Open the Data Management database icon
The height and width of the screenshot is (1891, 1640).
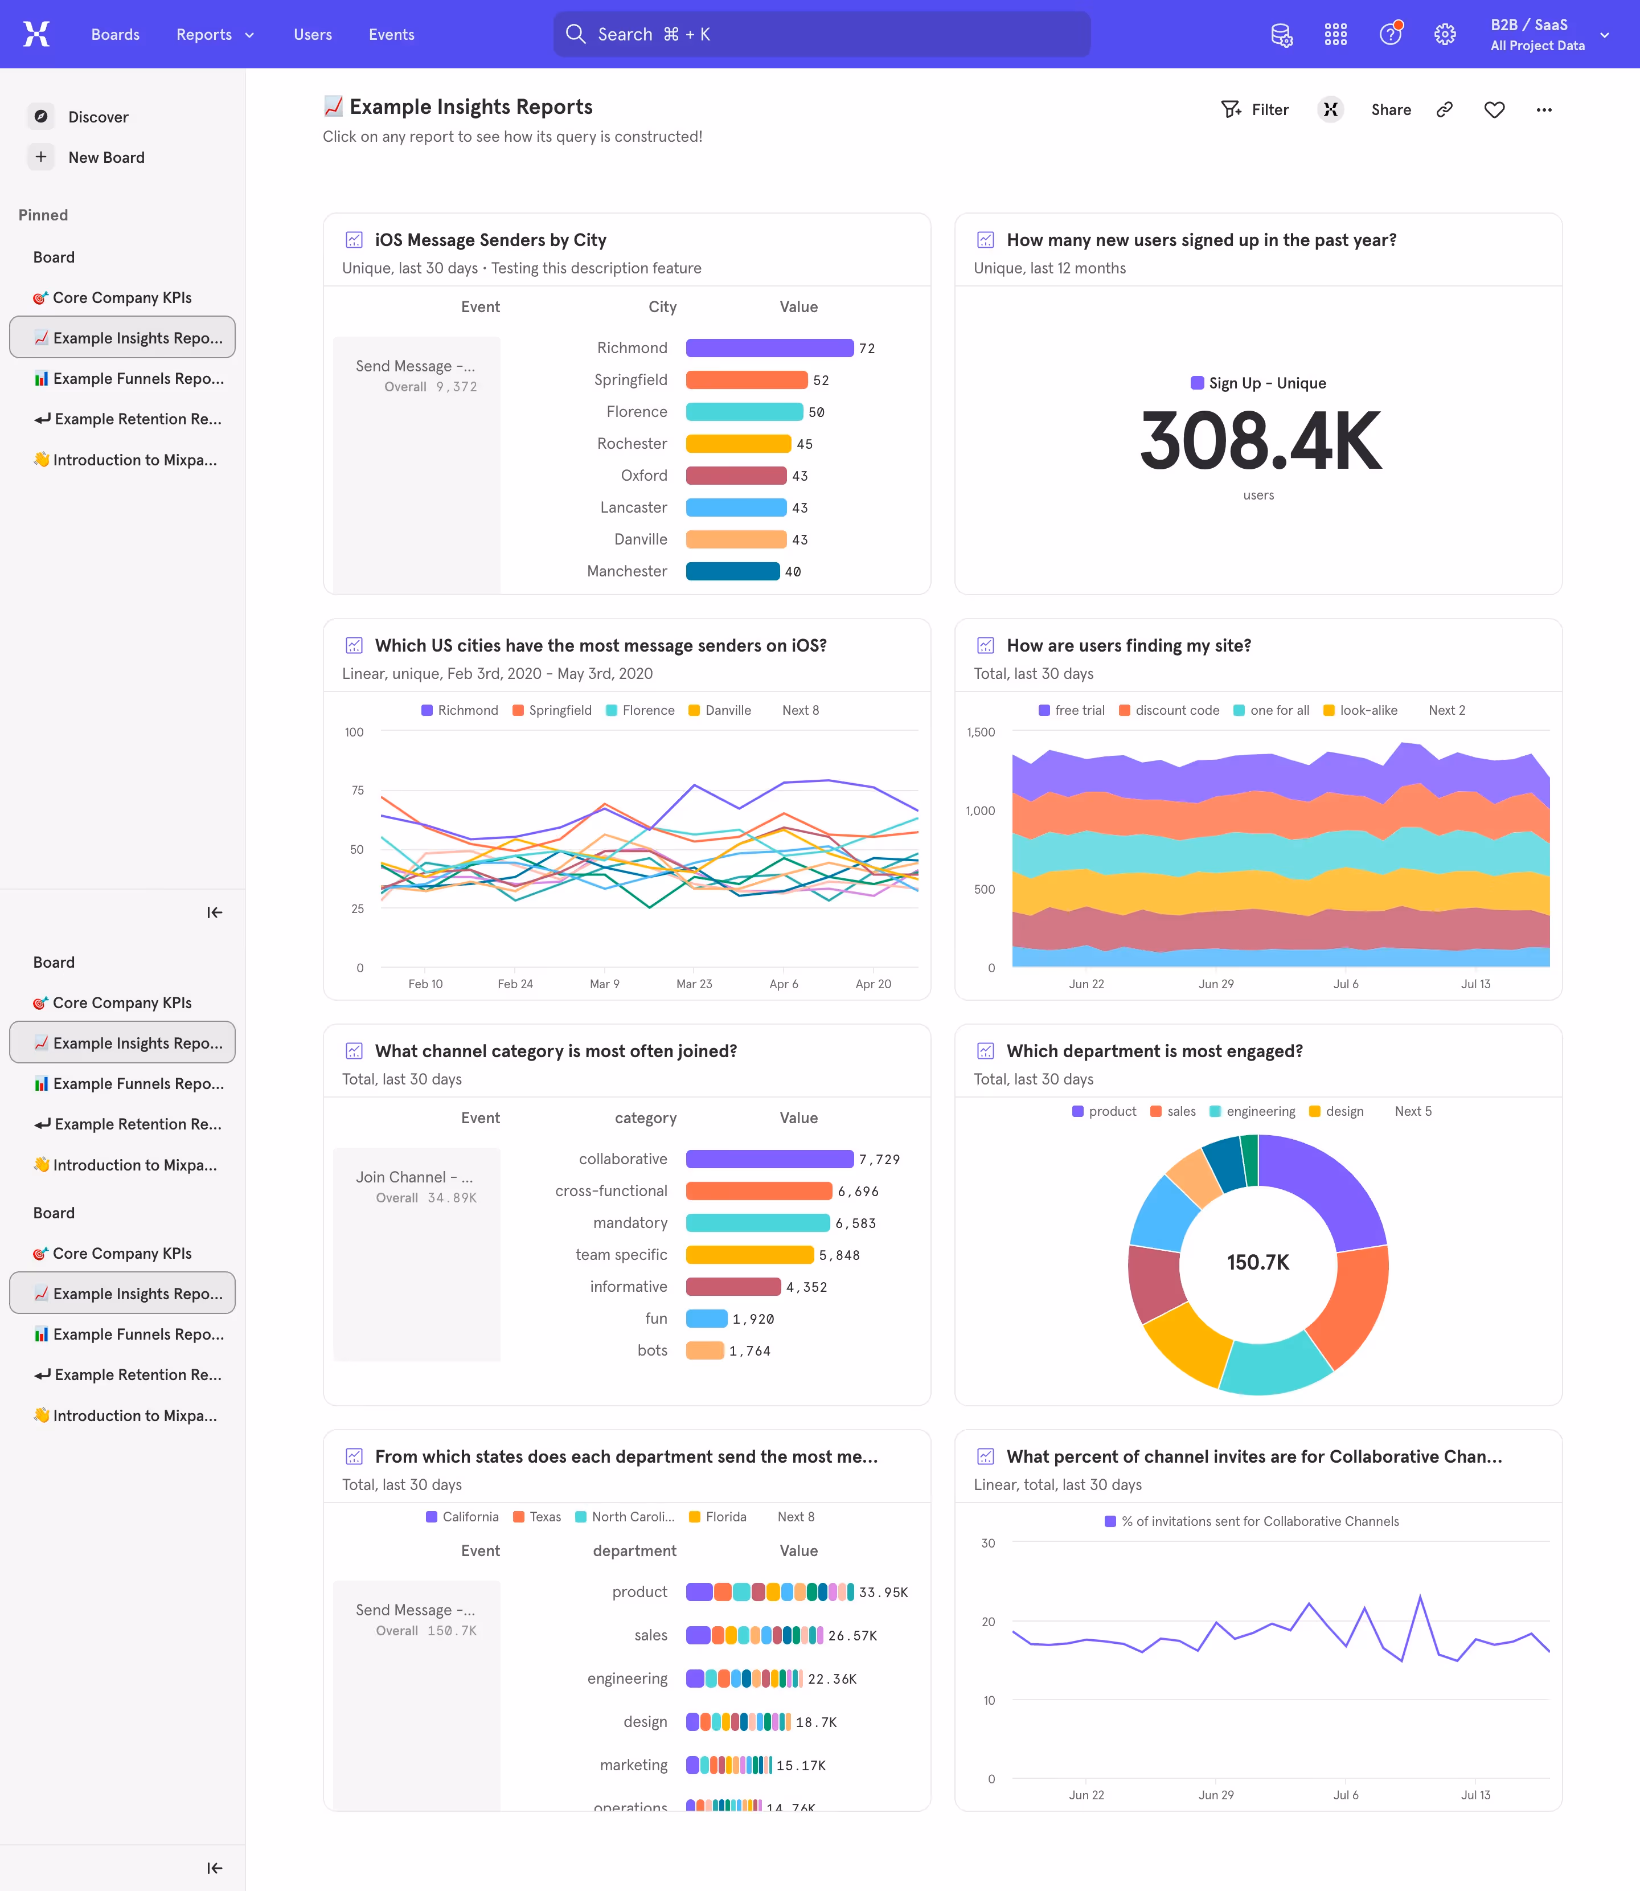point(1281,34)
